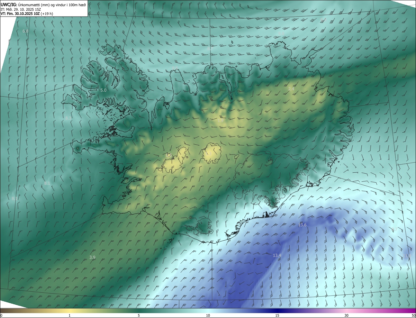The height and width of the screenshot is (318, 416).
Task: Click the 0 tick on the colour scale
Action: 1,316
